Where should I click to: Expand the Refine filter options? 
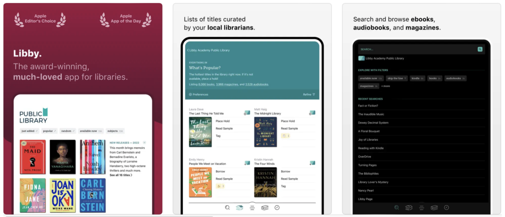point(309,94)
